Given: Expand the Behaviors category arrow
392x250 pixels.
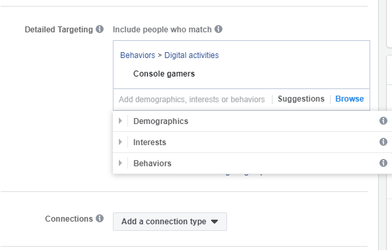Looking at the screenshot, I should pyautogui.click(x=120, y=163).
